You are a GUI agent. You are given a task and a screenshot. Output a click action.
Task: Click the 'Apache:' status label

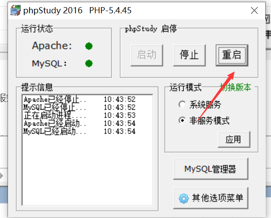coord(52,46)
